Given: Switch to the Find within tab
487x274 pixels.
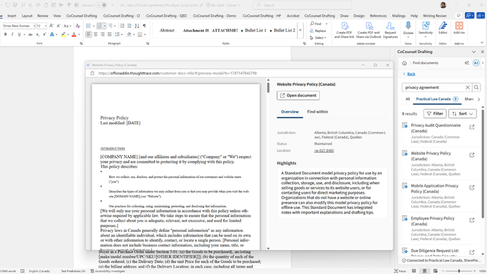Looking at the screenshot, I should click(x=317, y=112).
